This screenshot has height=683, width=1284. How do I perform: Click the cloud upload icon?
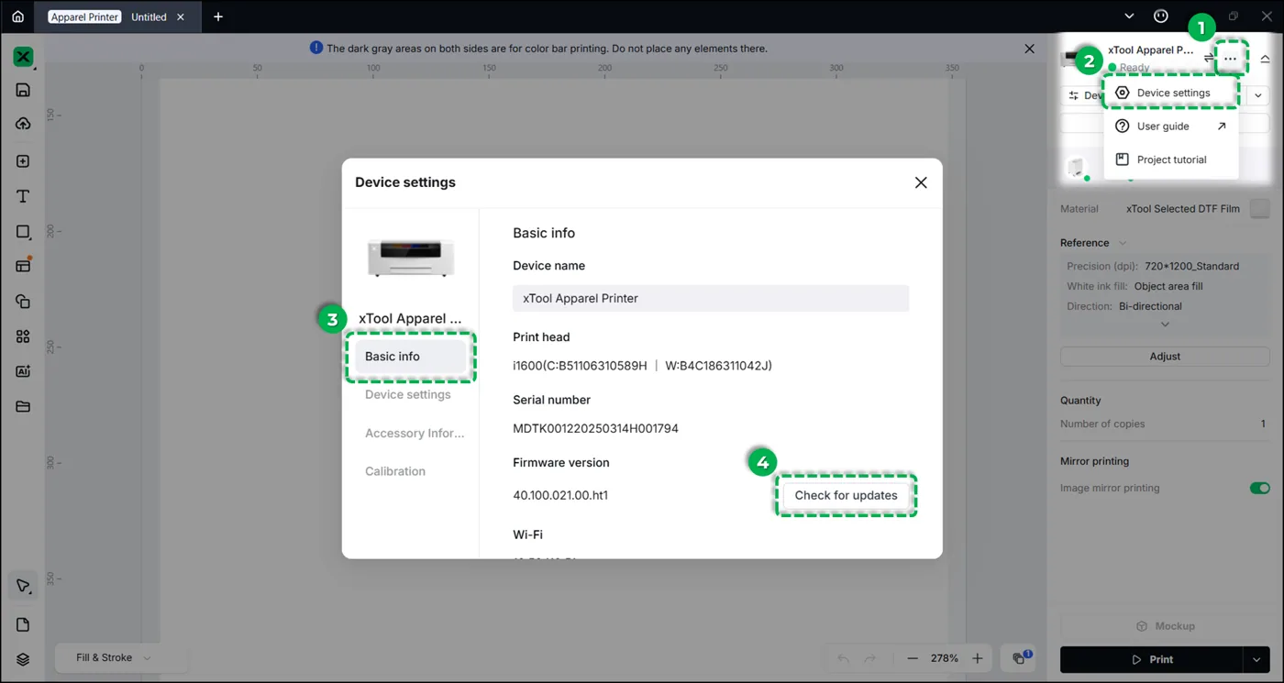[23, 124]
